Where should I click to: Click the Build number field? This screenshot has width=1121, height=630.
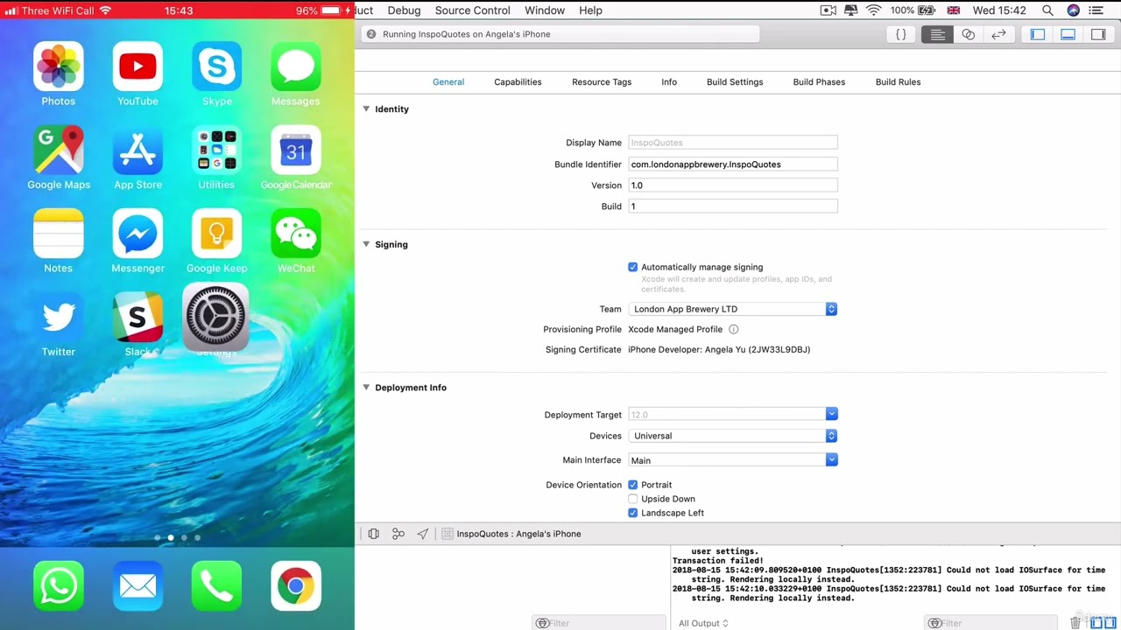click(733, 206)
